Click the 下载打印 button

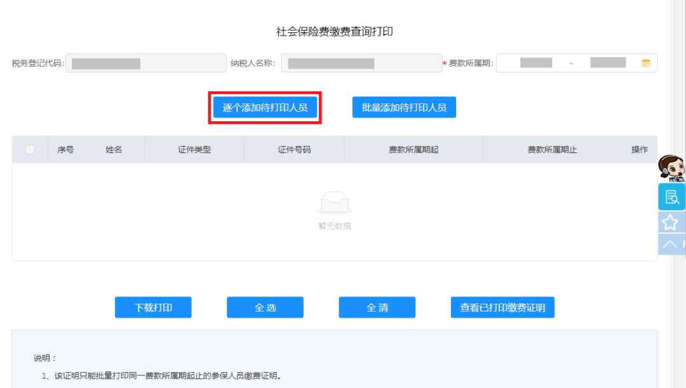point(153,307)
